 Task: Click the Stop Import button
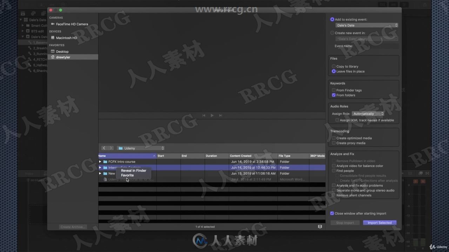[x=345, y=223]
